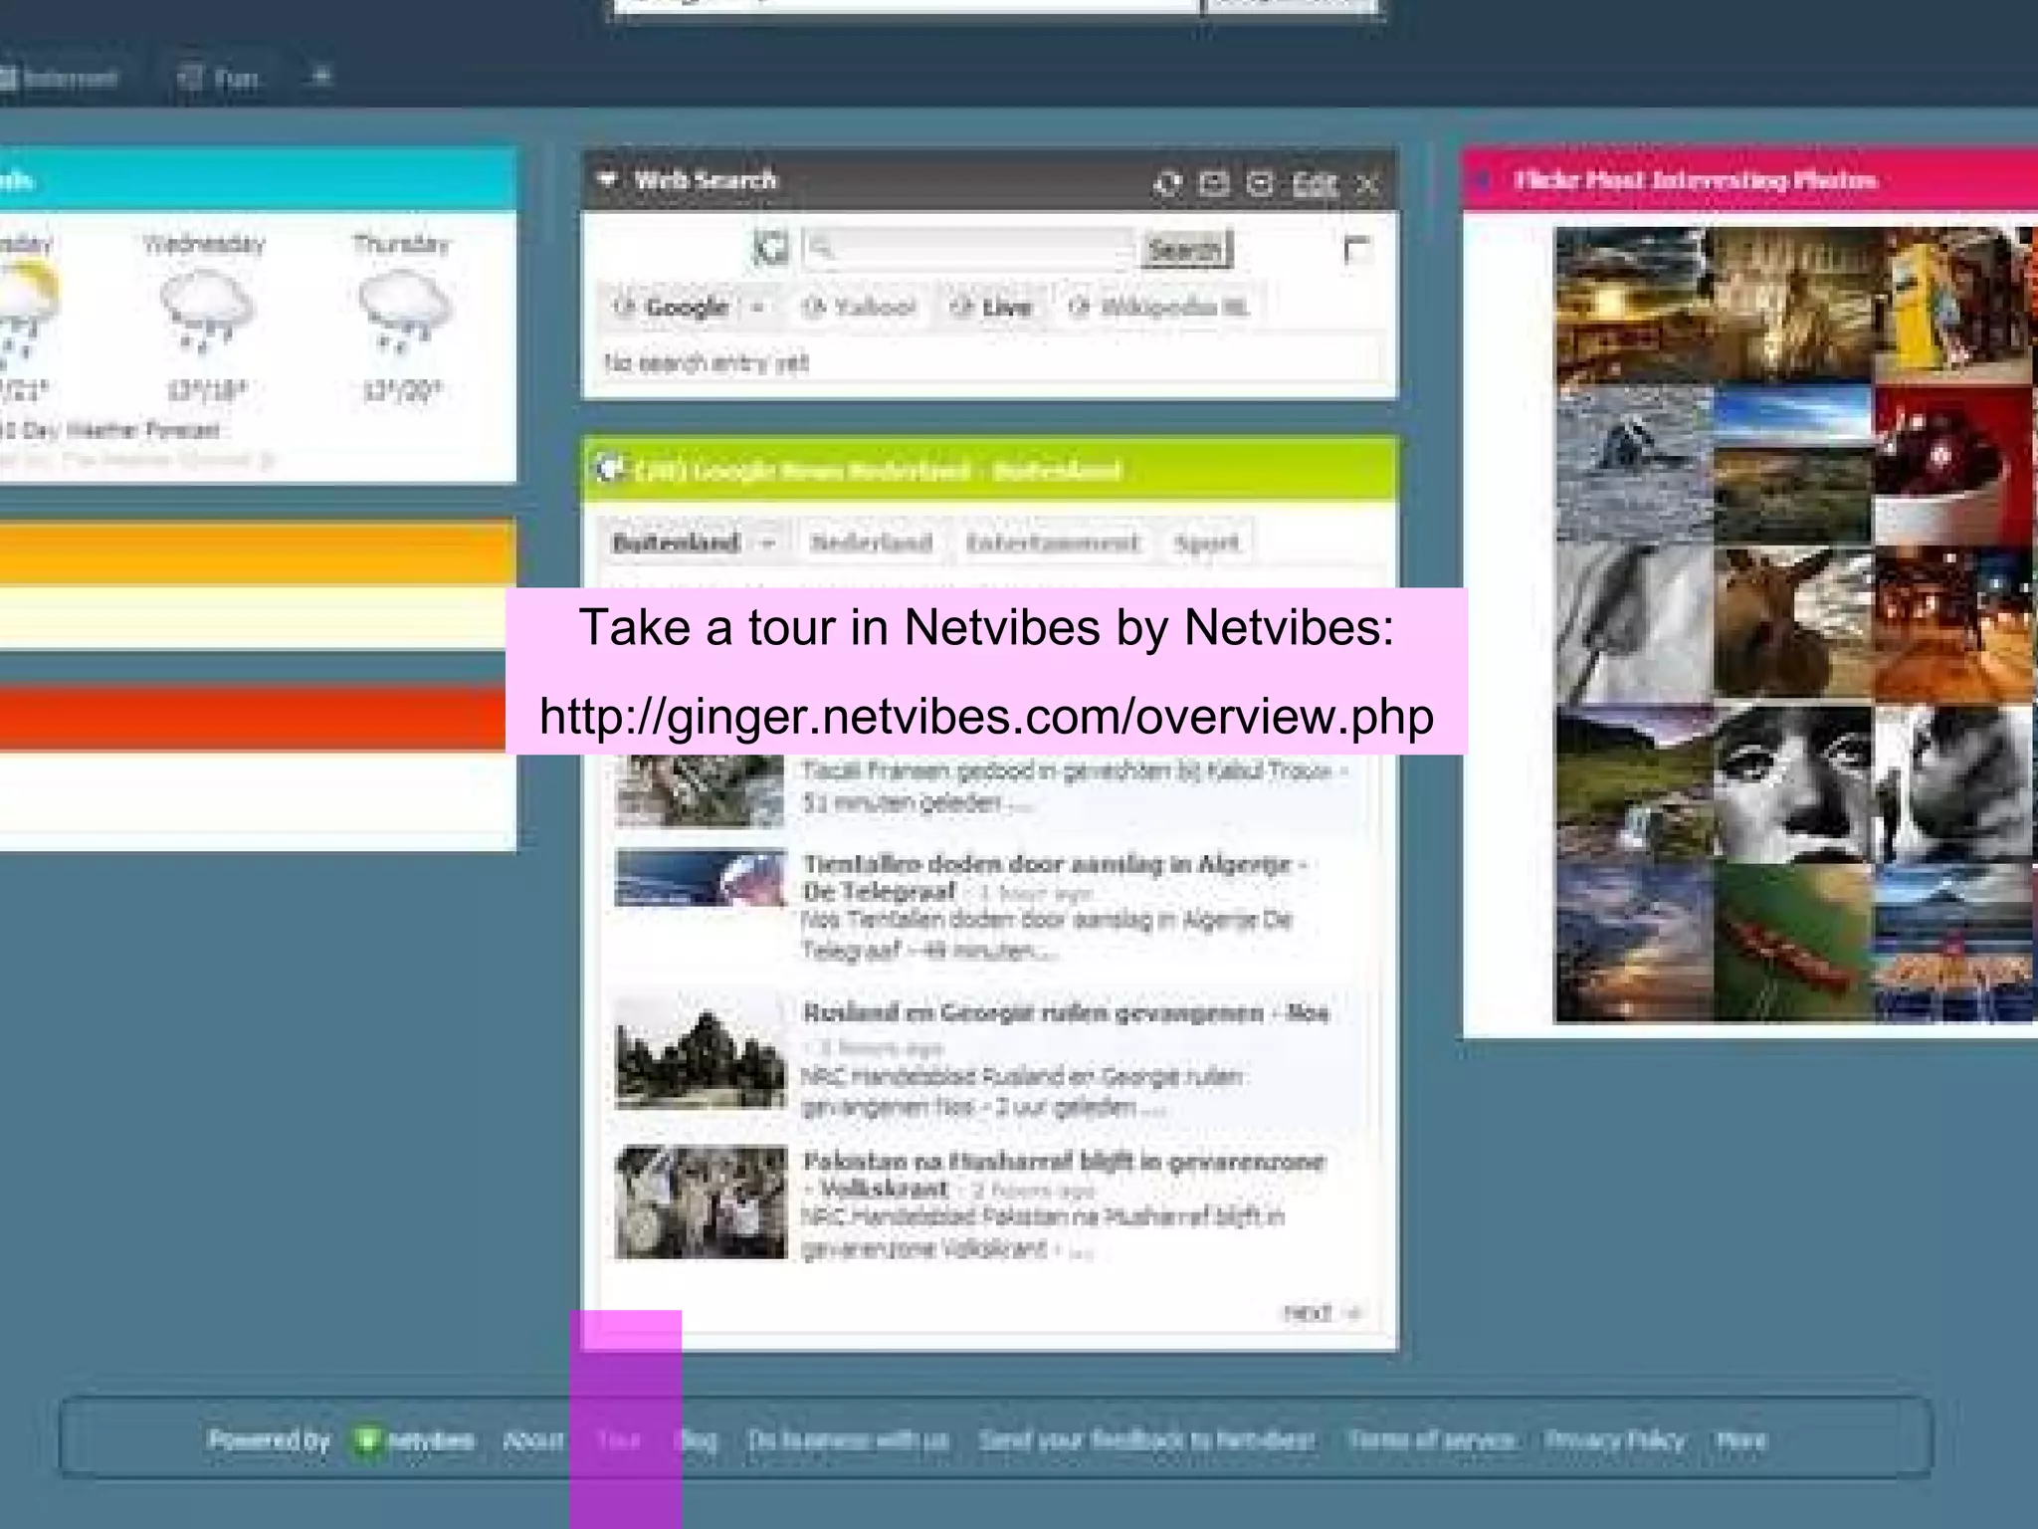Open the dropdown arrow next to Buitenland
This screenshot has height=1529, width=2038.
767,544
